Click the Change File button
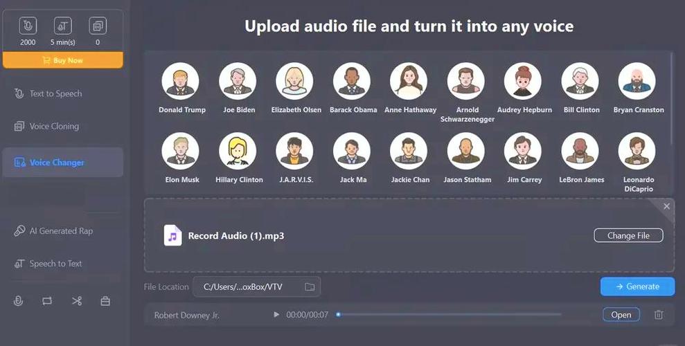The image size is (685, 346). pos(628,235)
